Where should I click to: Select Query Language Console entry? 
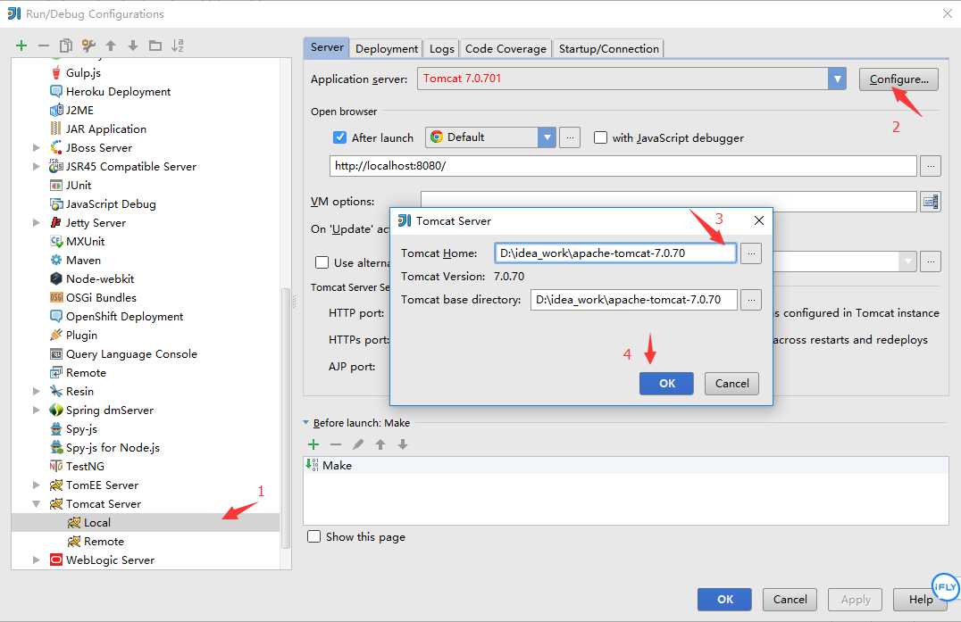[131, 354]
